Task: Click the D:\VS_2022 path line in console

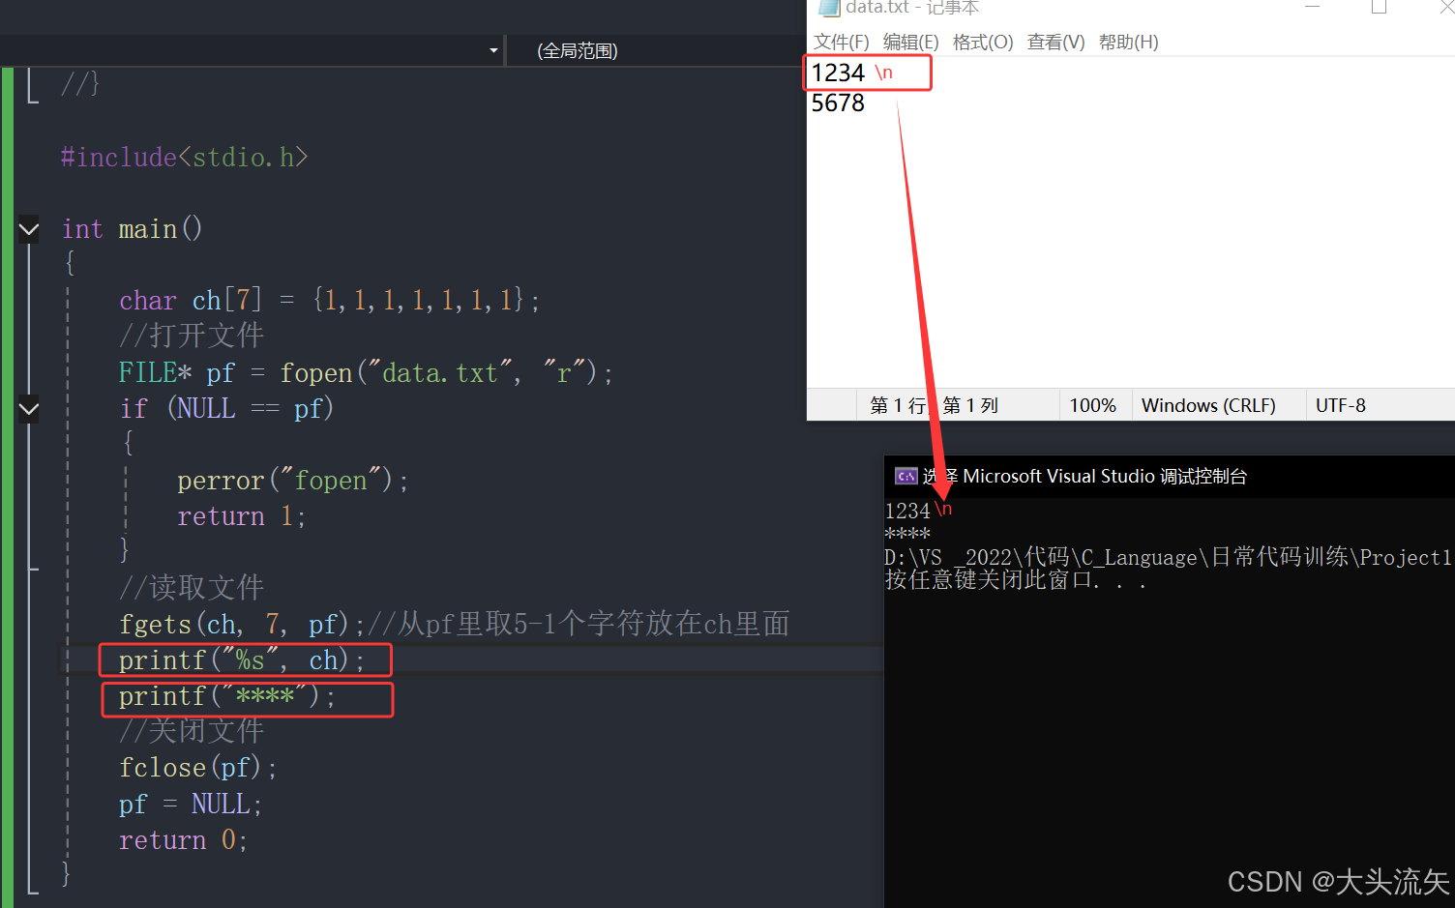Action: point(1168,557)
